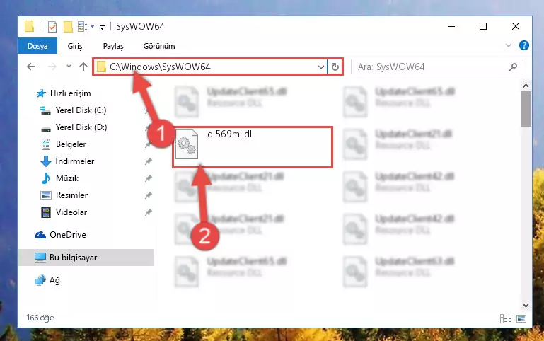544x341 pixels.
Task: Click the scroll down arrow of file list
Action: click(x=526, y=306)
